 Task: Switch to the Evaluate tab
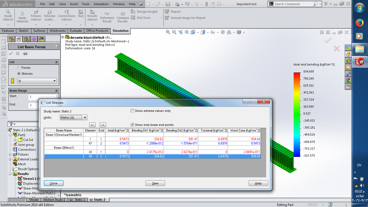click(76, 31)
